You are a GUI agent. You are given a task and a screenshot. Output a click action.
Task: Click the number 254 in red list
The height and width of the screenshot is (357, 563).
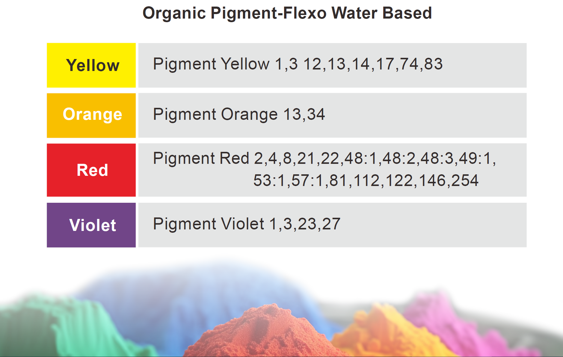pyautogui.click(x=465, y=181)
